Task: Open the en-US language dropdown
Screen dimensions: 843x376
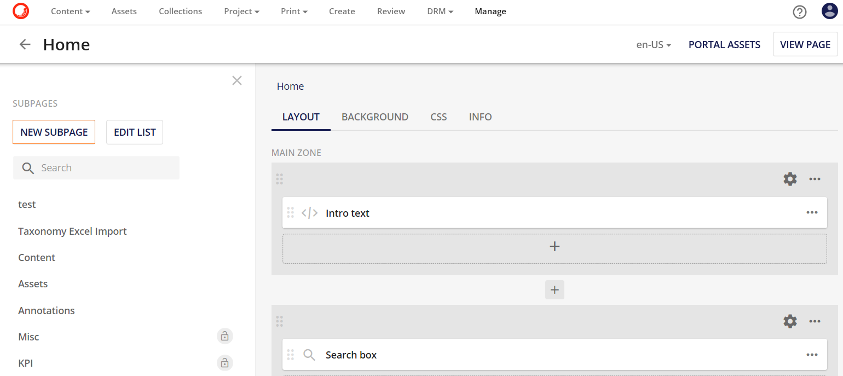Action: (653, 44)
